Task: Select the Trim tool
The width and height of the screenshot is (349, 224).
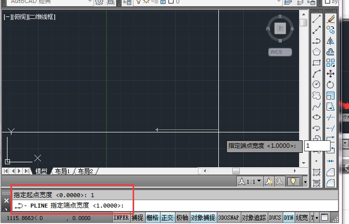Action: [331, 117]
